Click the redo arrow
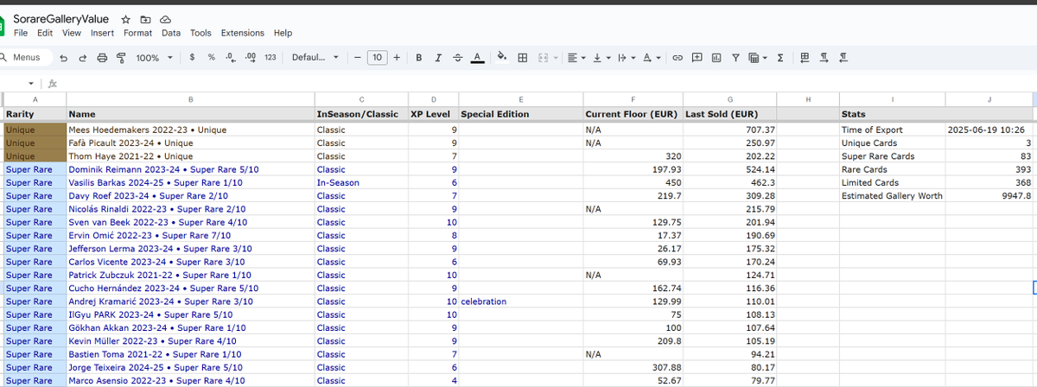Image resolution: width=1037 pixels, height=387 pixels. click(83, 58)
